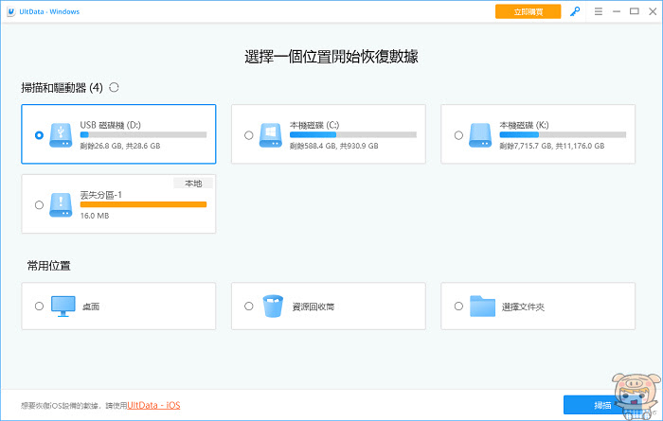Open the hamburger menu icon
The height and width of the screenshot is (421, 663).
click(x=599, y=11)
